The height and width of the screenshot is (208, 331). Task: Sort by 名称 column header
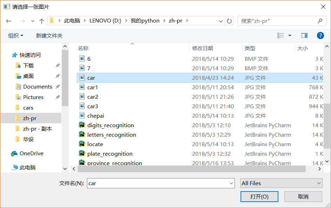pos(83,48)
